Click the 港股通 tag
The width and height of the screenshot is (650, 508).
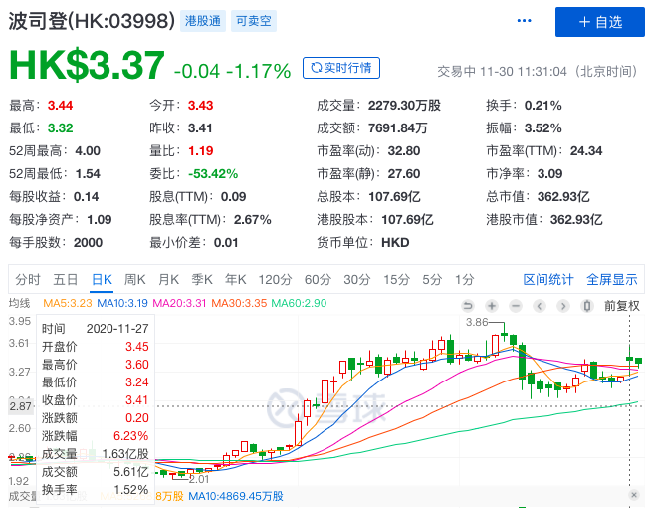tap(204, 21)
